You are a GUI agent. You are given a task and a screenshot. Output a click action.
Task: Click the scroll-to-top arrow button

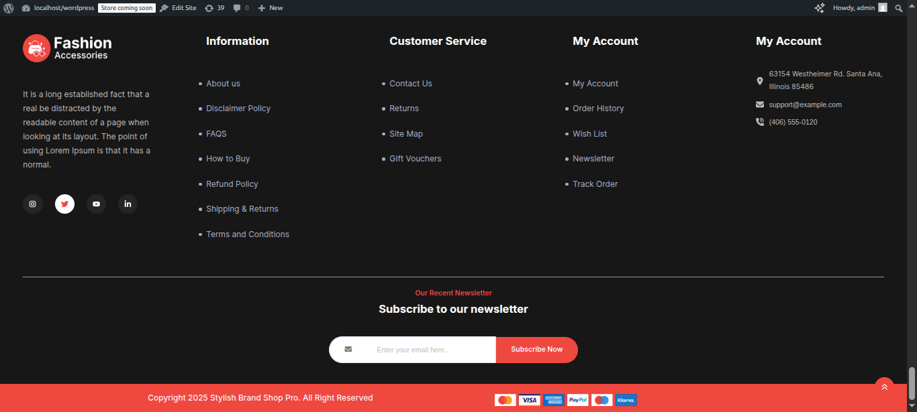884,387
